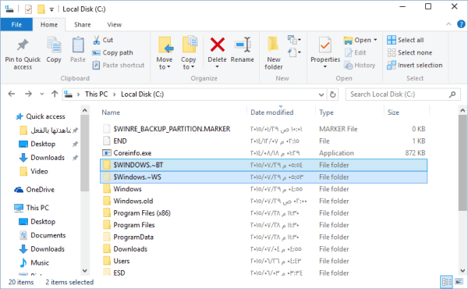Expand the Open button dropdown arrow
The image size is (468, 289).
click(375, 40)
